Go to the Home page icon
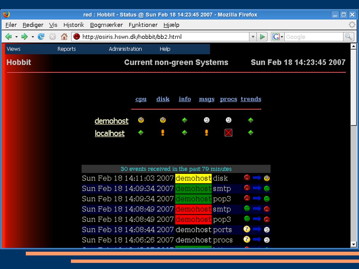Screen dimensions: 359x269 [x=64, y=37]
